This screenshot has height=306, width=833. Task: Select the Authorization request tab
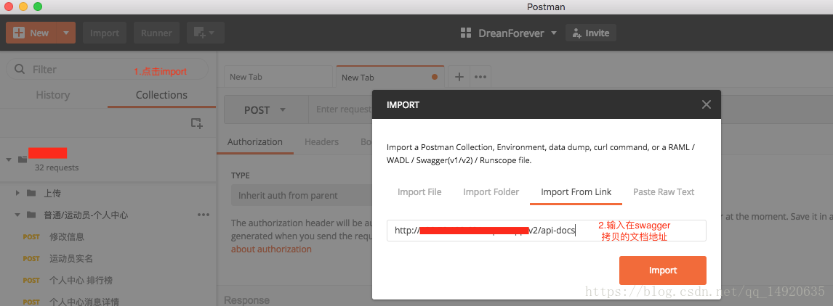[255, 141]
